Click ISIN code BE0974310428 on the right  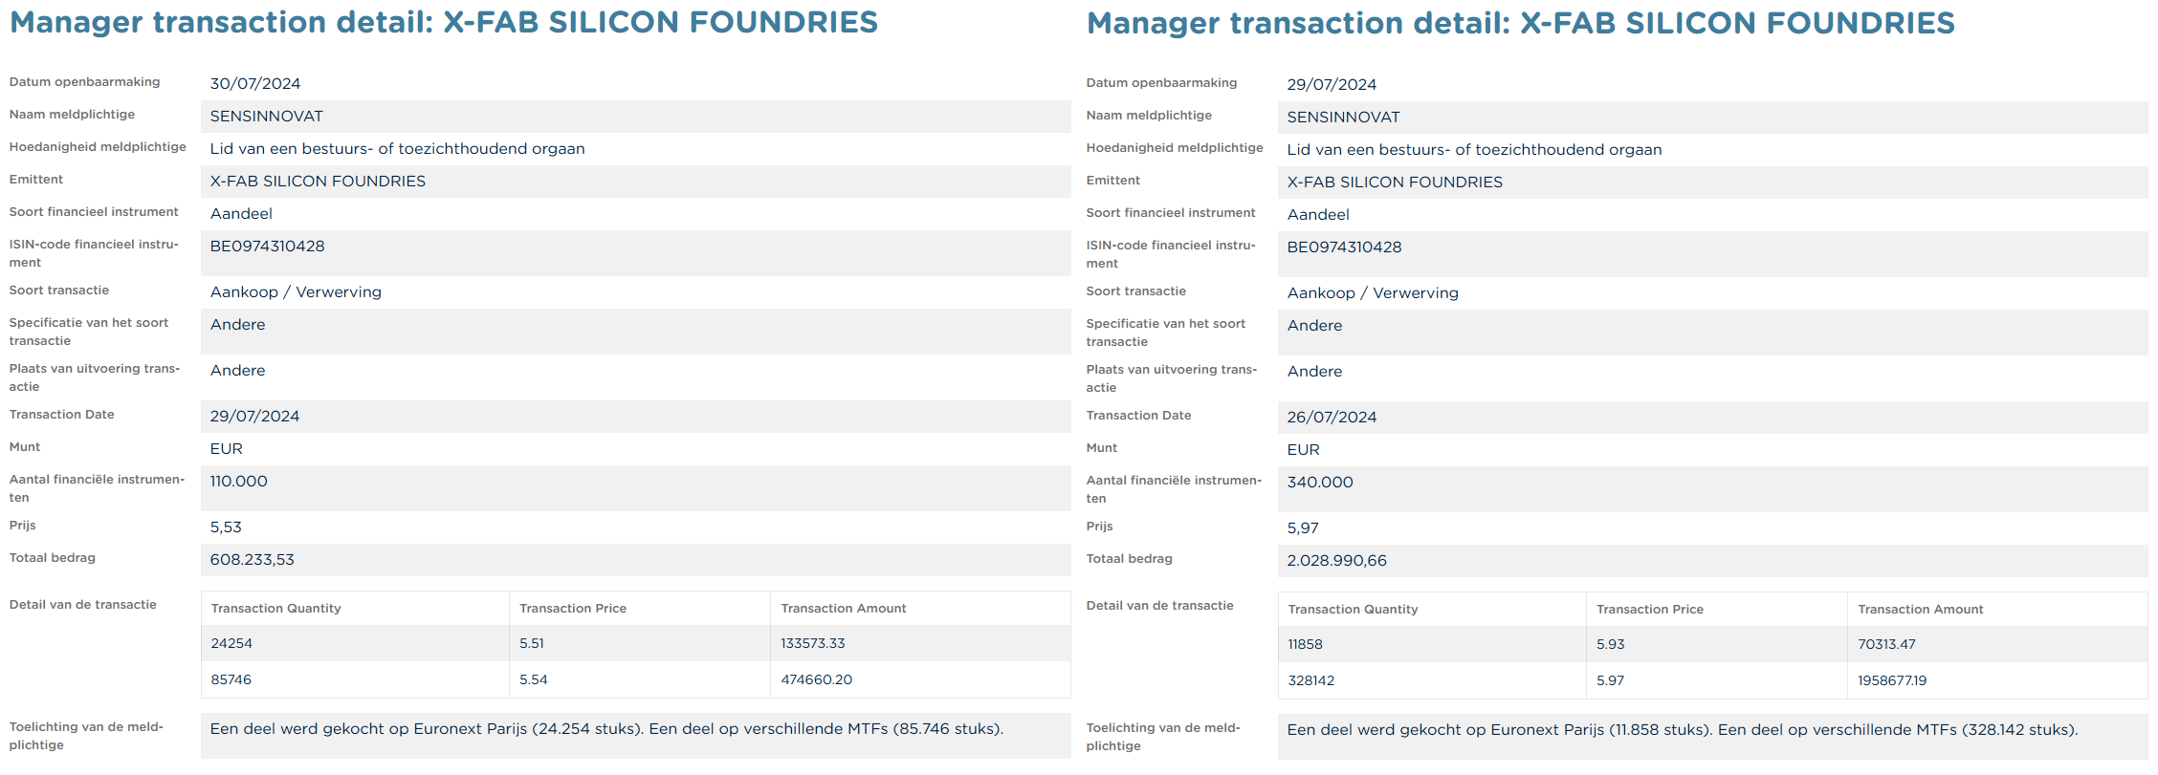1344,248
